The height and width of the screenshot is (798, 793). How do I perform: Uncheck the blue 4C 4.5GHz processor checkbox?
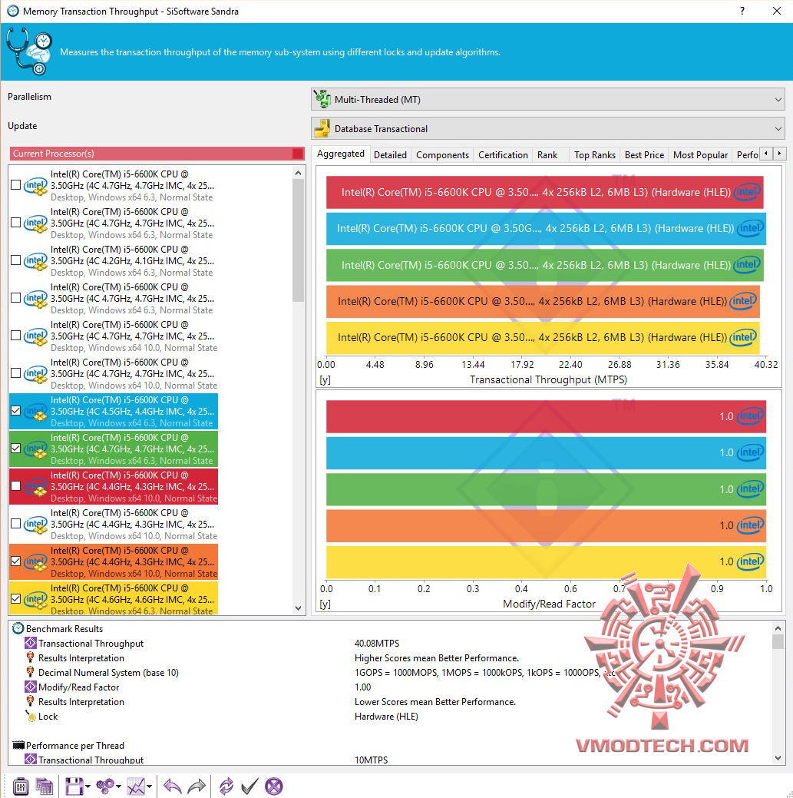(x=16, y=411)
